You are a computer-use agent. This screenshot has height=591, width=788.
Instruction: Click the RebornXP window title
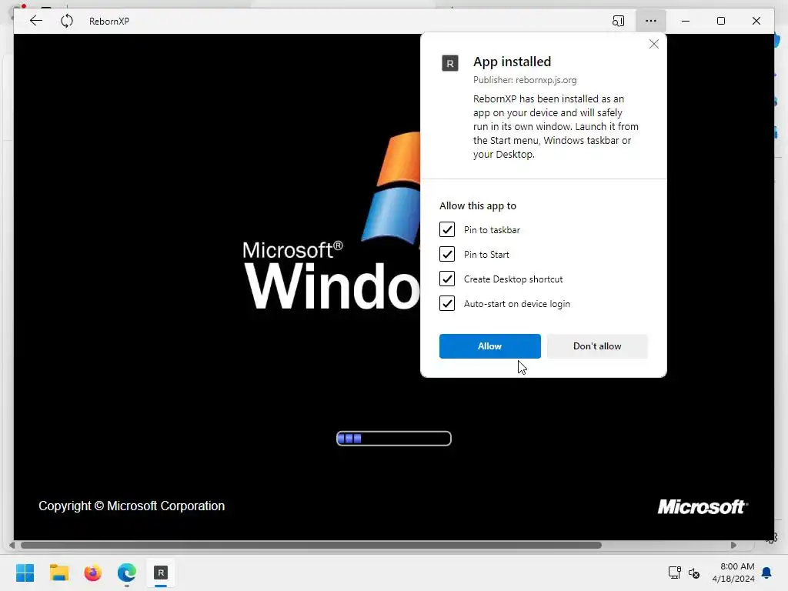109,21
